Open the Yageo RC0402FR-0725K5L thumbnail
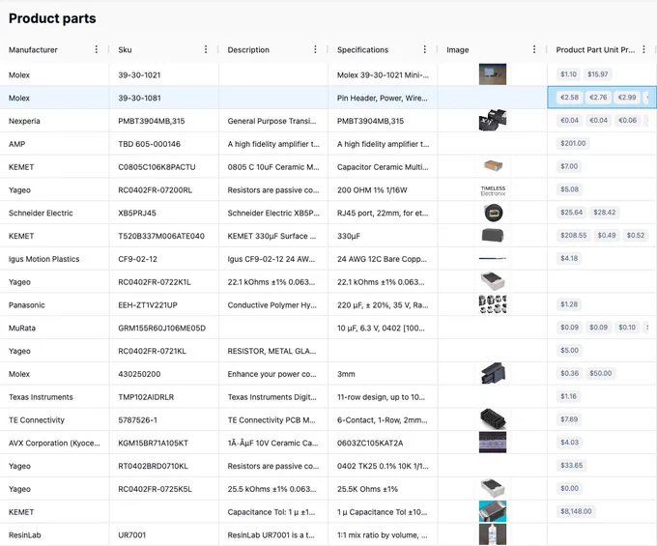Image resolution: width=657 pixels, height=546 pixels. coord(493,488)
